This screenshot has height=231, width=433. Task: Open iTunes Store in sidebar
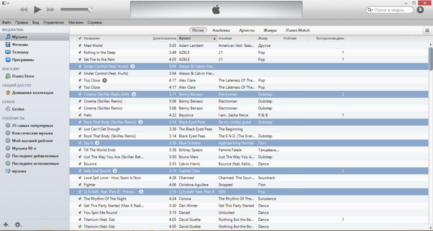(x=23, y=76)
